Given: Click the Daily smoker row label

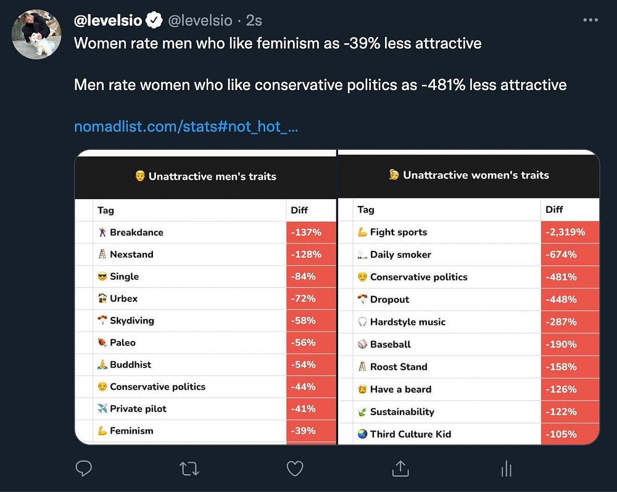Looking at the screenshot, I should click(400, 255).
